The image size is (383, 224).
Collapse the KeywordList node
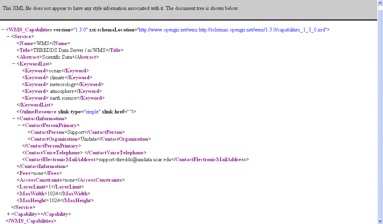click(x=14, y=64)
